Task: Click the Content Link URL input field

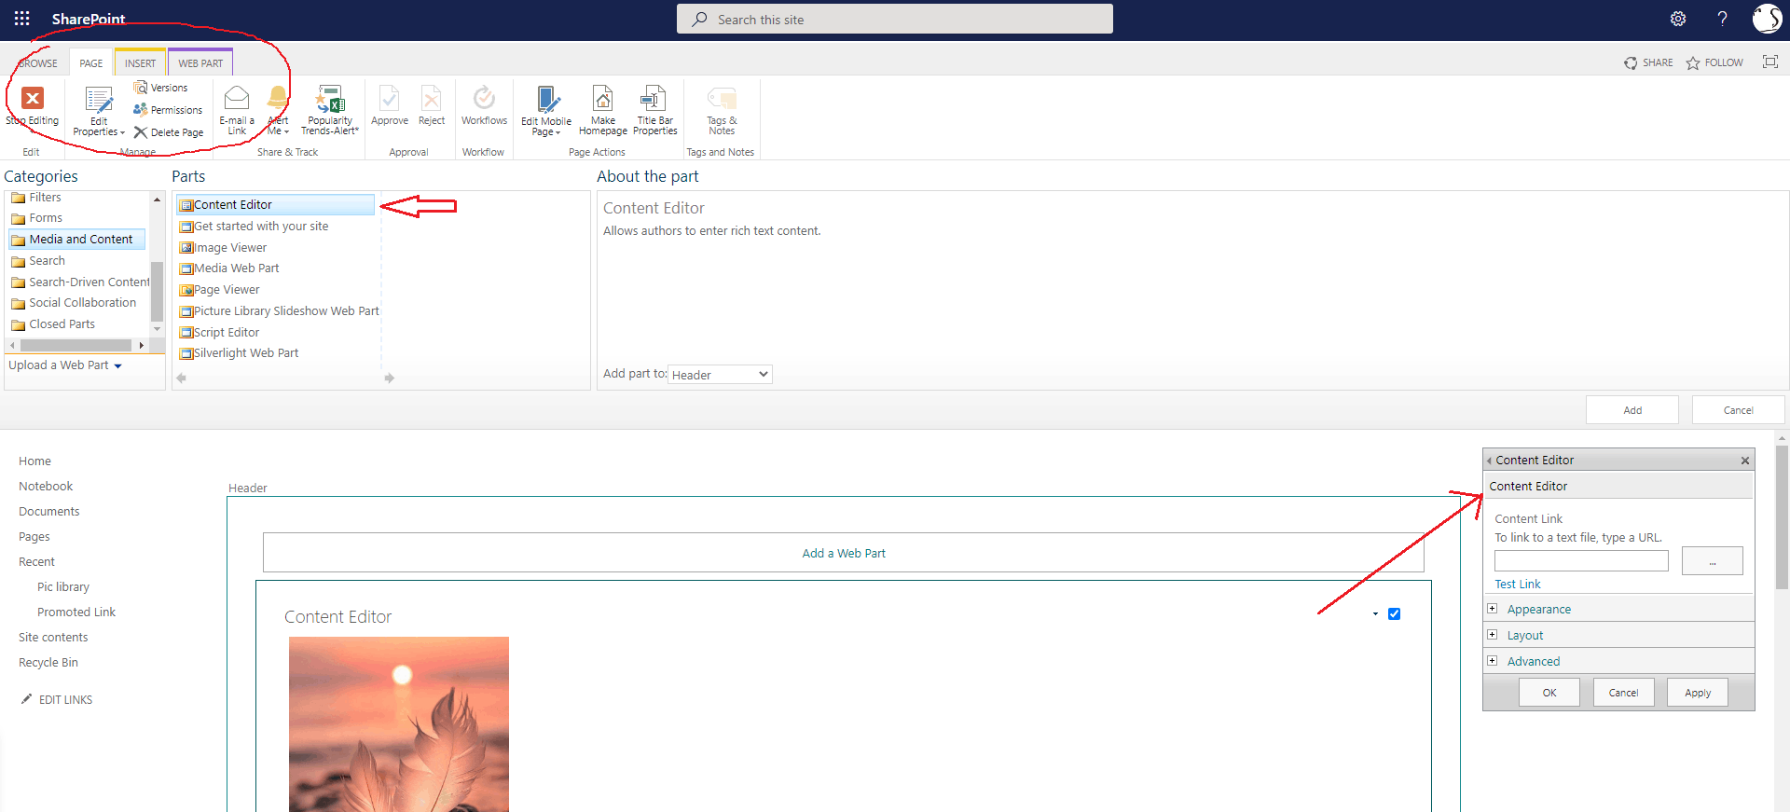Action: tap(1581, 560)
